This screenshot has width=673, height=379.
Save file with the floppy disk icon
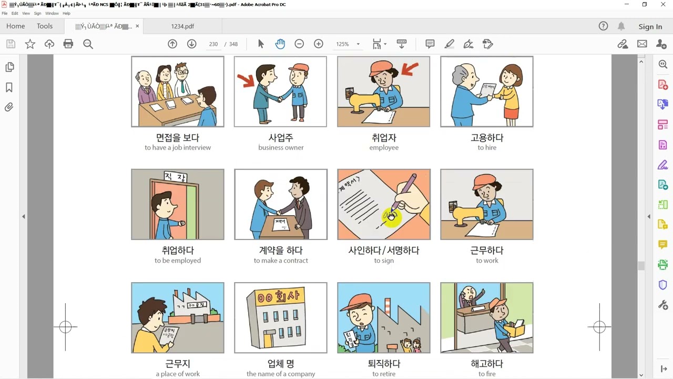[x=11, y=44]
